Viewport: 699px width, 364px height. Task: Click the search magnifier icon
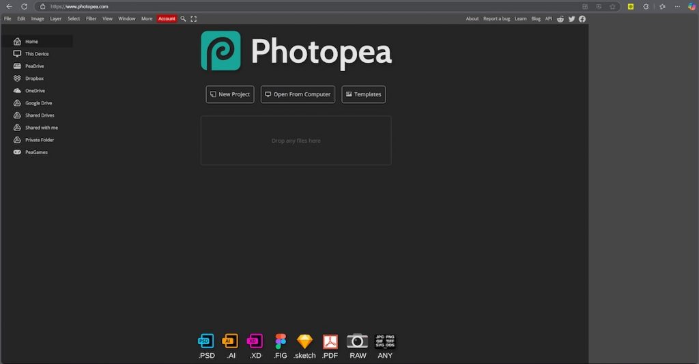pyautogui.click(x=183, y=18)
